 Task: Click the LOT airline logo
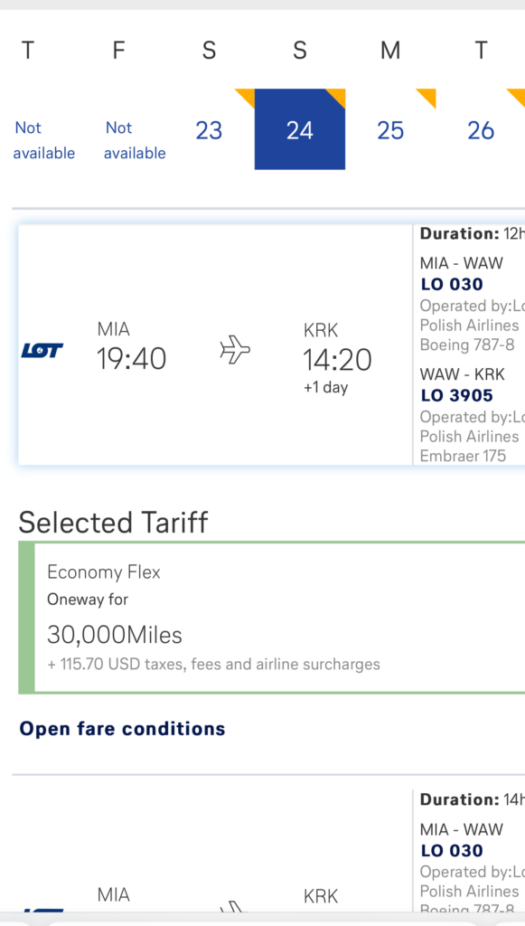(42, 351)
